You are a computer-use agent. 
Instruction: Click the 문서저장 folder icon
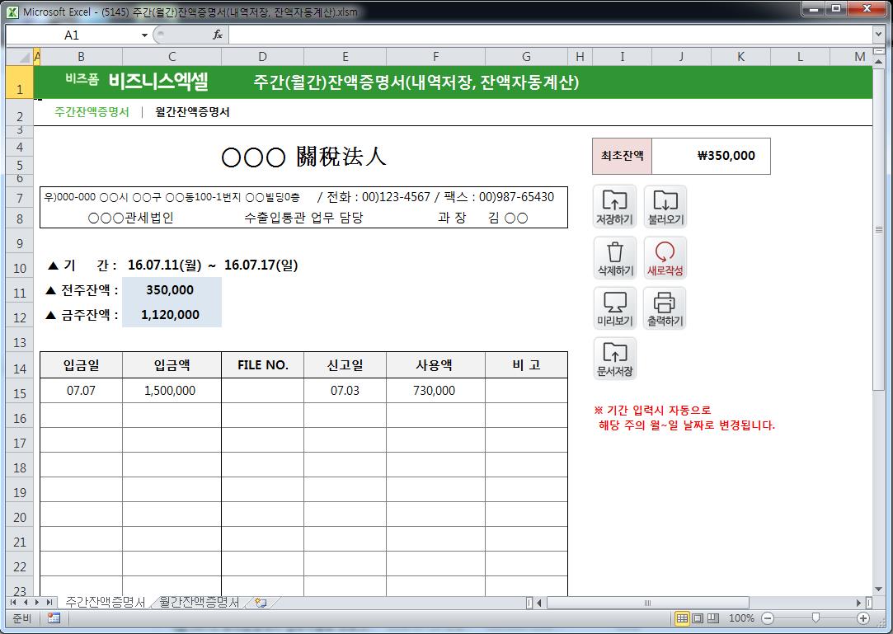pyautogui.click(x=614, y=359)
